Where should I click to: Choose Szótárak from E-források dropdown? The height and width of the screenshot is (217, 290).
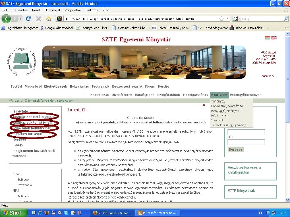tap(217, 120)
